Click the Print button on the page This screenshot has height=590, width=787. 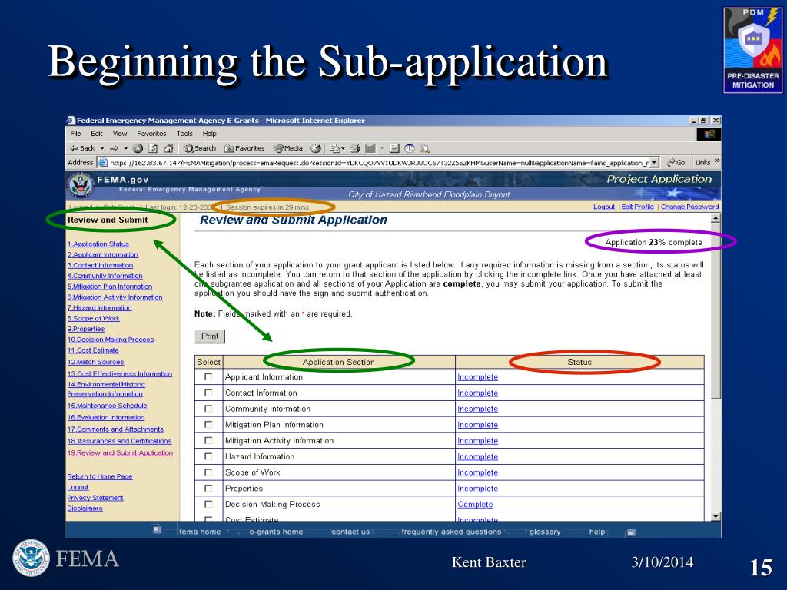click(210, 336)
